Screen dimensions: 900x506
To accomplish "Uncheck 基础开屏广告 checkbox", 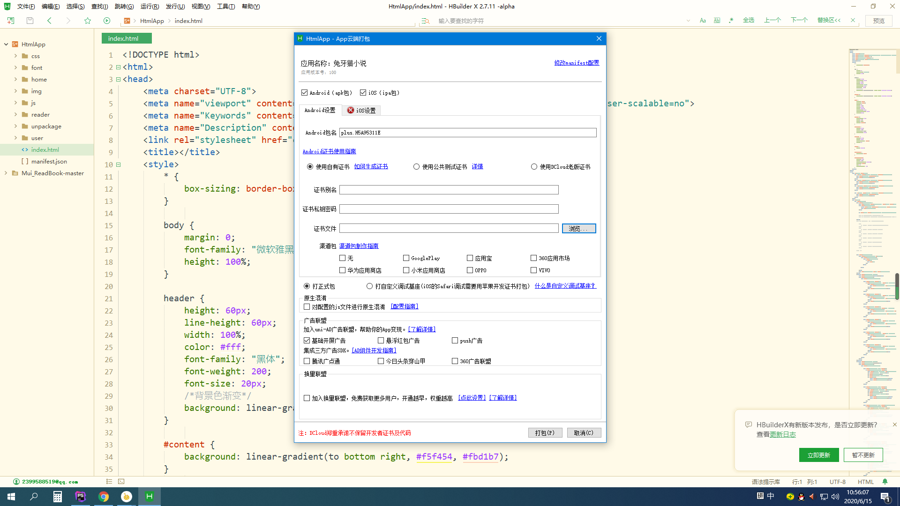I will click(x=307, y=341).
